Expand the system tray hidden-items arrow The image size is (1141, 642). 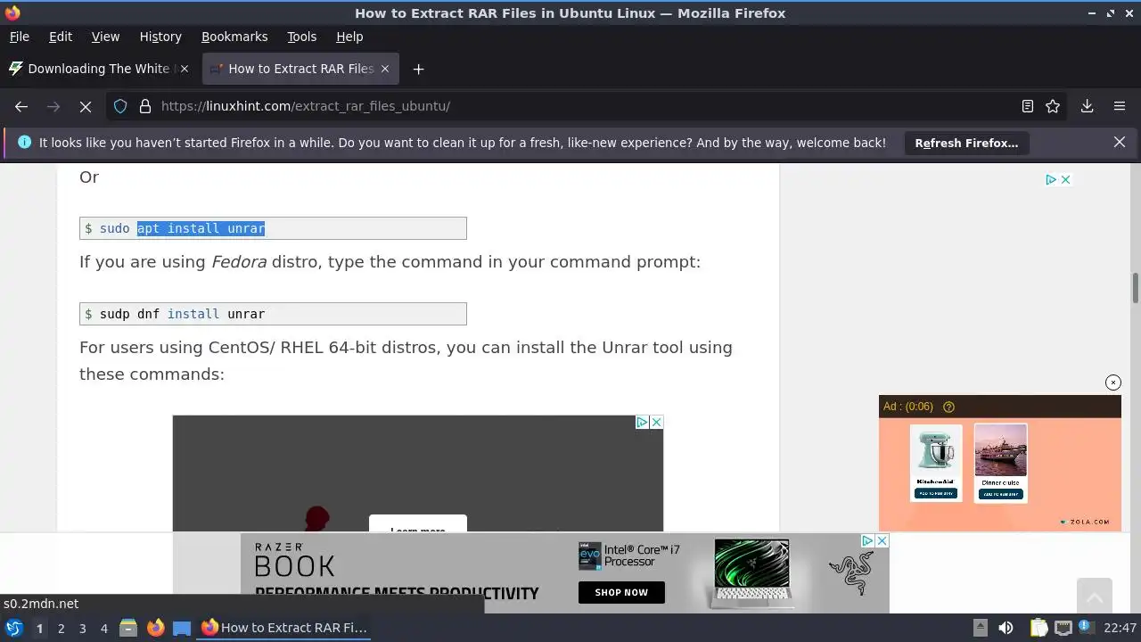tap(980, 628)
